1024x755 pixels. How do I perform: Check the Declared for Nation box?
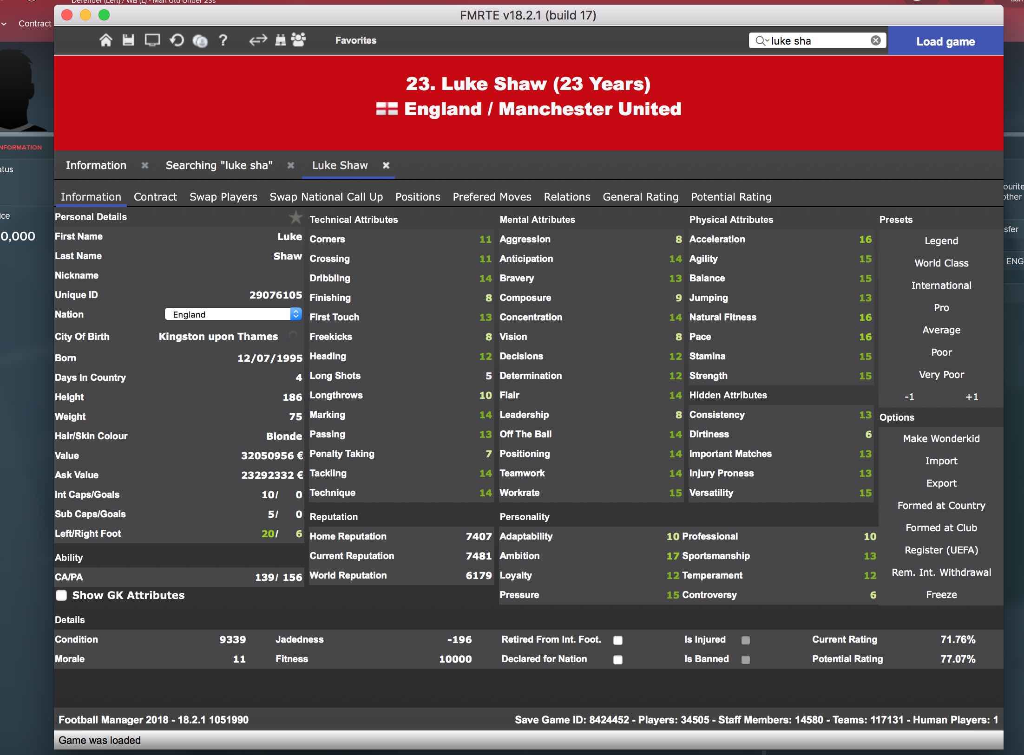click(x=618, y=660)
